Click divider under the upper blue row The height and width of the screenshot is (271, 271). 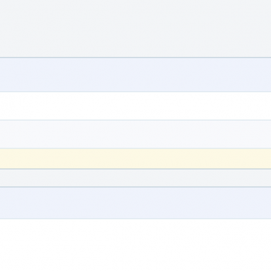[x=135, y=91]
